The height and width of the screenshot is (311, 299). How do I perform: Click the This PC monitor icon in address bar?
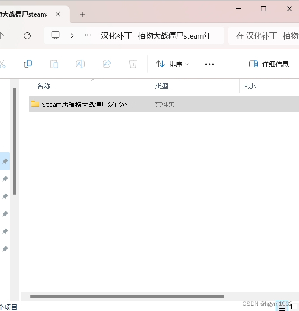tap(56, 35)
